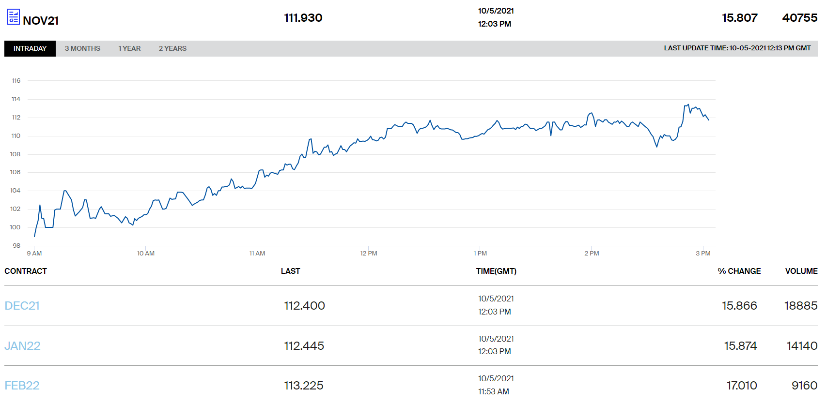827x404 pixels.
Task: Click the chart line's highest peak near 3 PM
Action: click(687, 105)
